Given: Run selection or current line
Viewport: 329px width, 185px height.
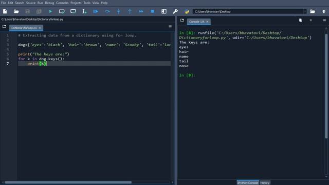Looking at the screenshot, I should 84,11.
